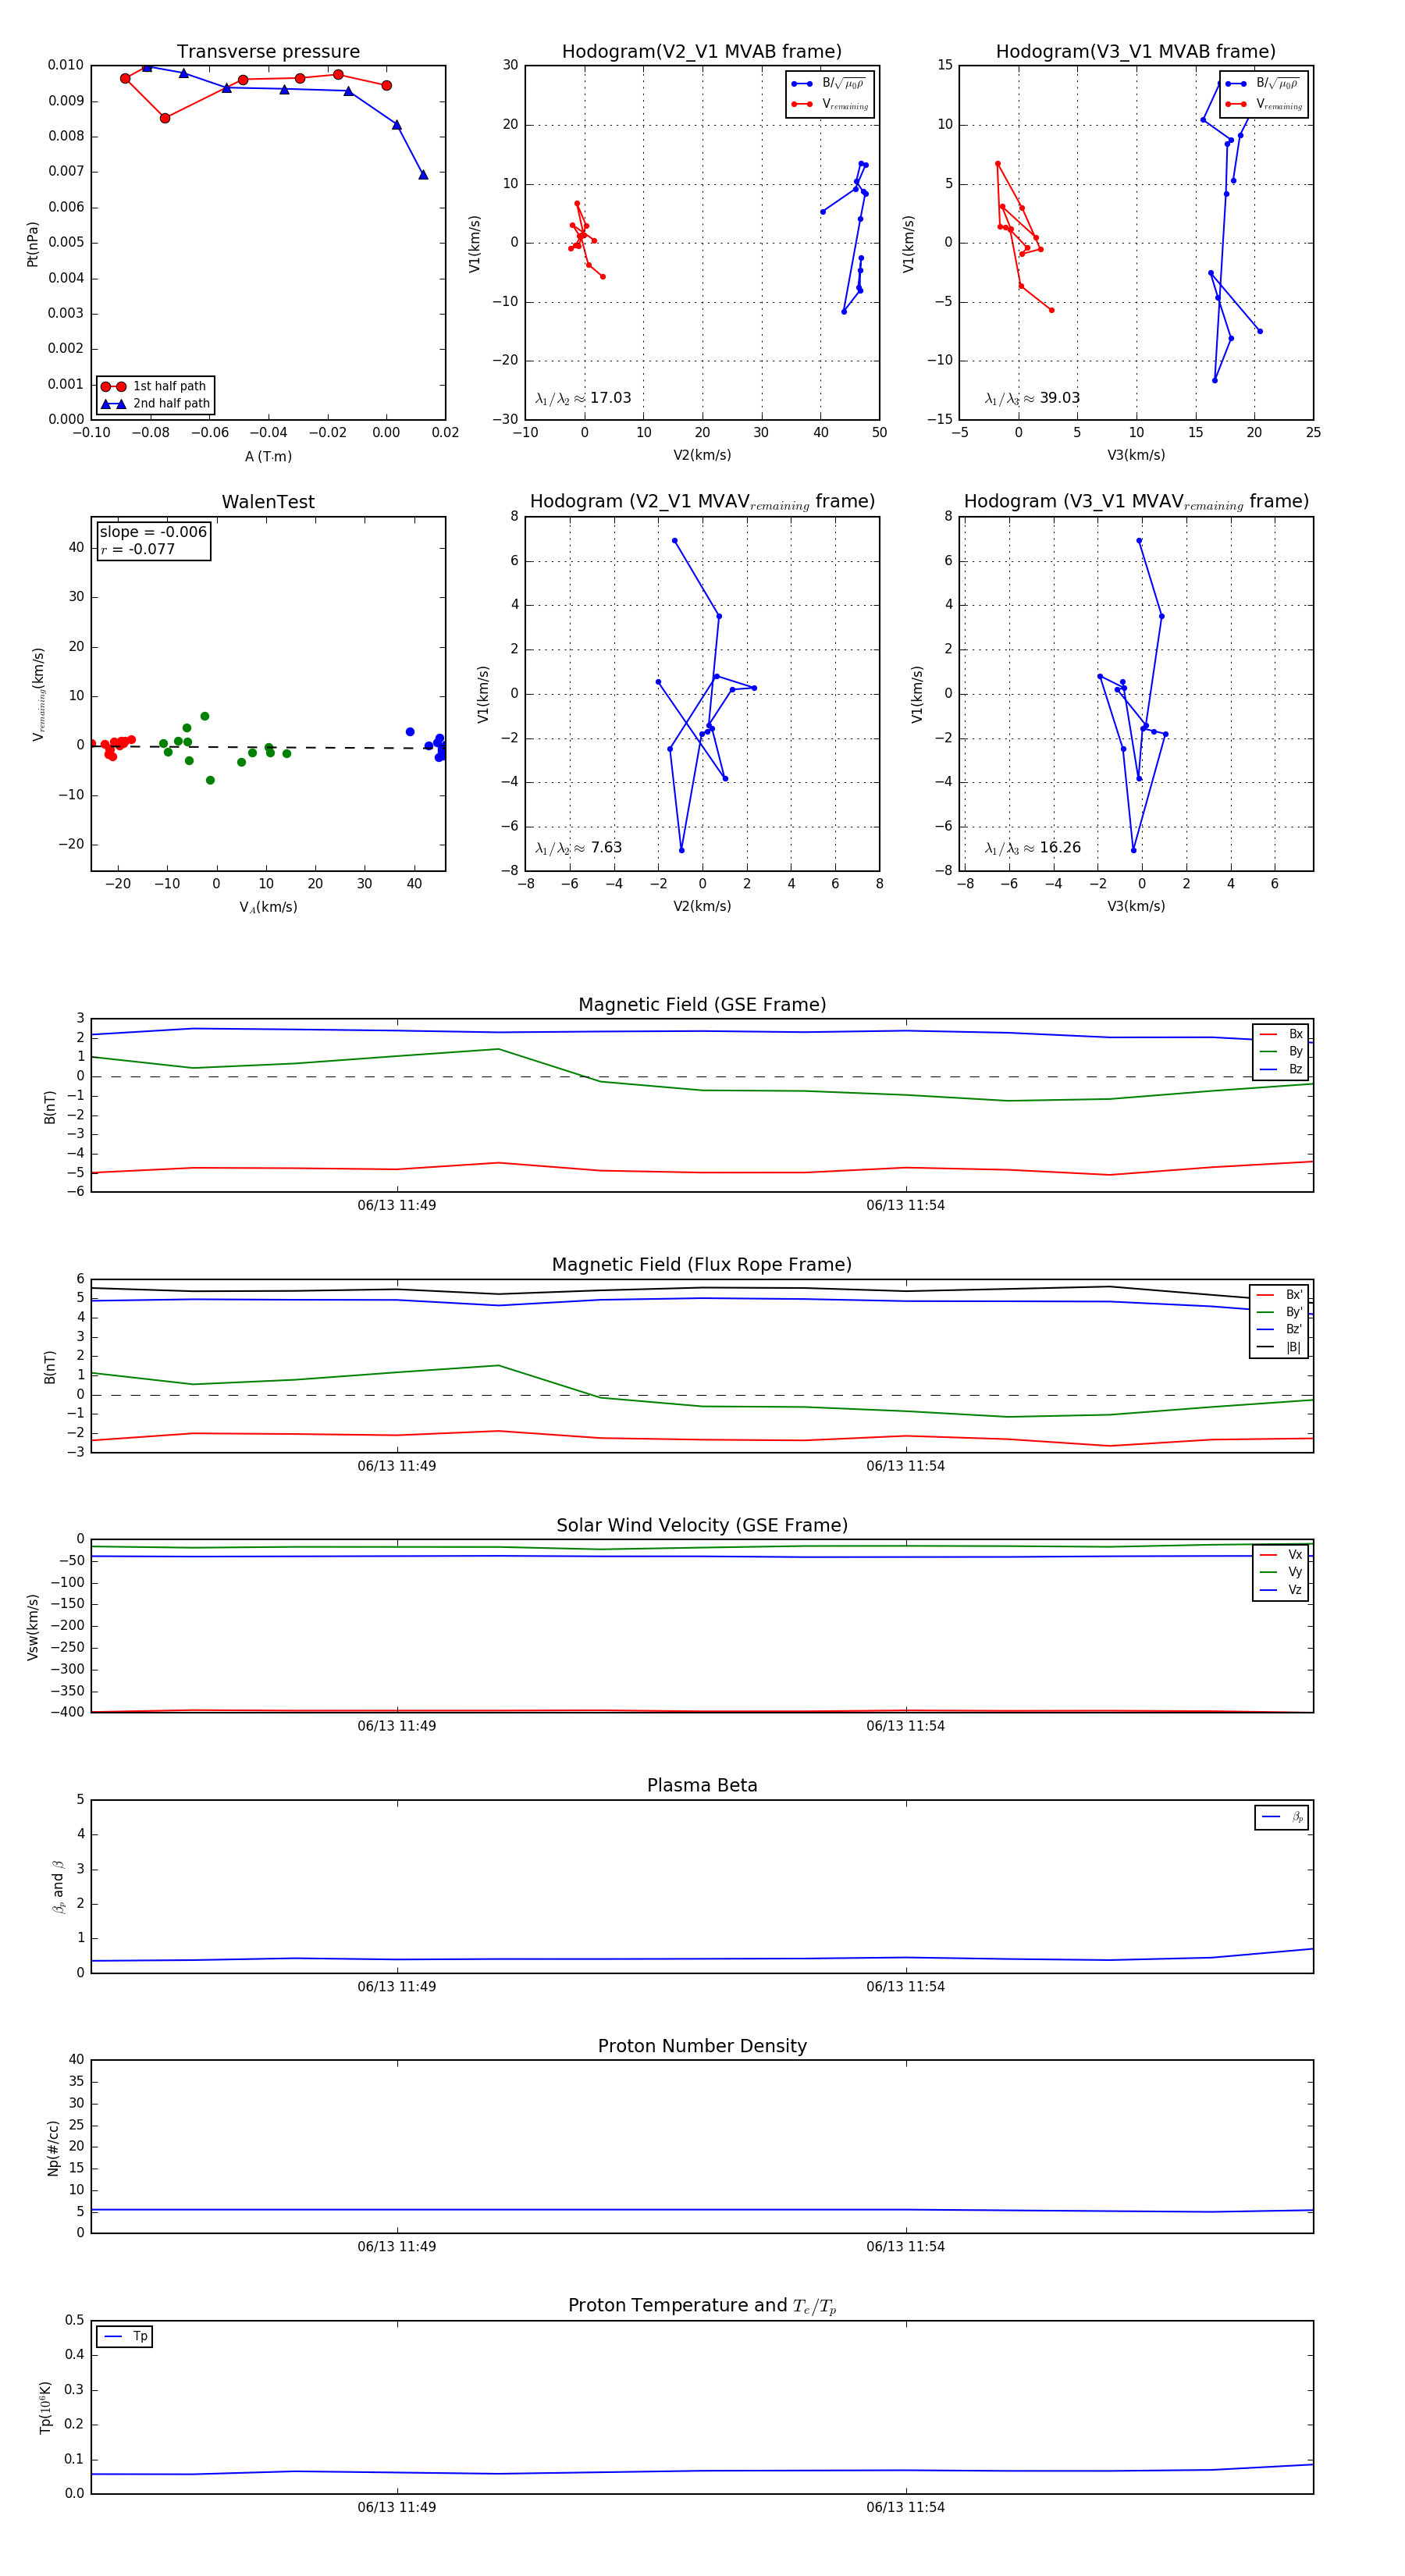
Task: Click "Bz'" in the Flux Rope Frame legend
Action: click(x=1280, y=1330)
